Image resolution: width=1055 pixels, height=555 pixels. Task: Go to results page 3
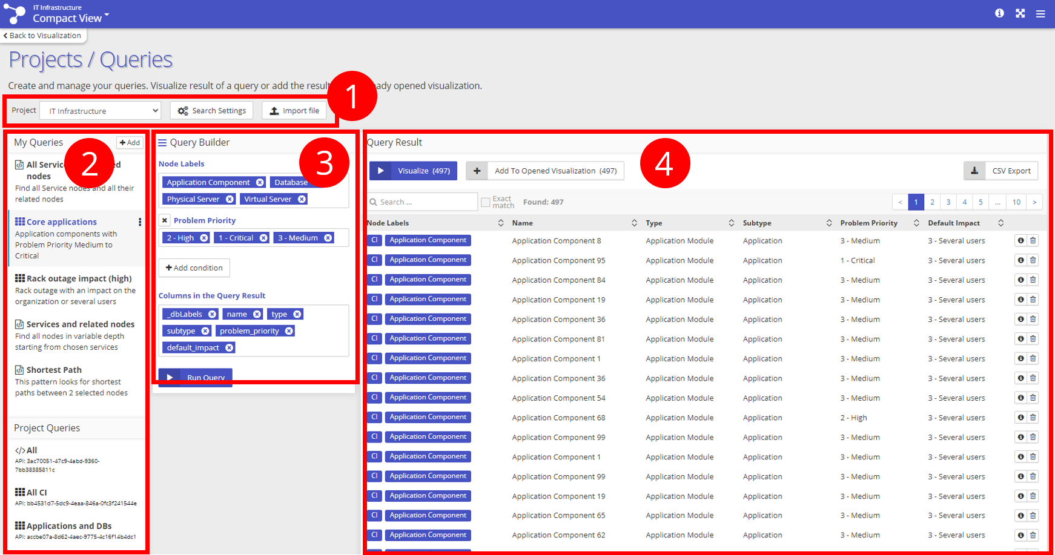[x=948, y=202]
